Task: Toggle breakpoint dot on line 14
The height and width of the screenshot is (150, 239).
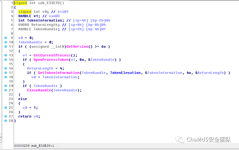Action: [6, 60]
